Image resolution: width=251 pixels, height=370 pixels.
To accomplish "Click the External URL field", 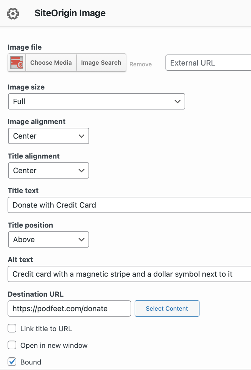I will click(x=209, y=63).
